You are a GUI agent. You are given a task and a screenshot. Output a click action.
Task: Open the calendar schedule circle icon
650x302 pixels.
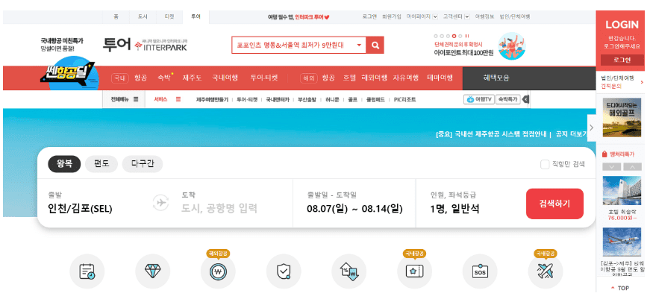[x=87, y=271]
